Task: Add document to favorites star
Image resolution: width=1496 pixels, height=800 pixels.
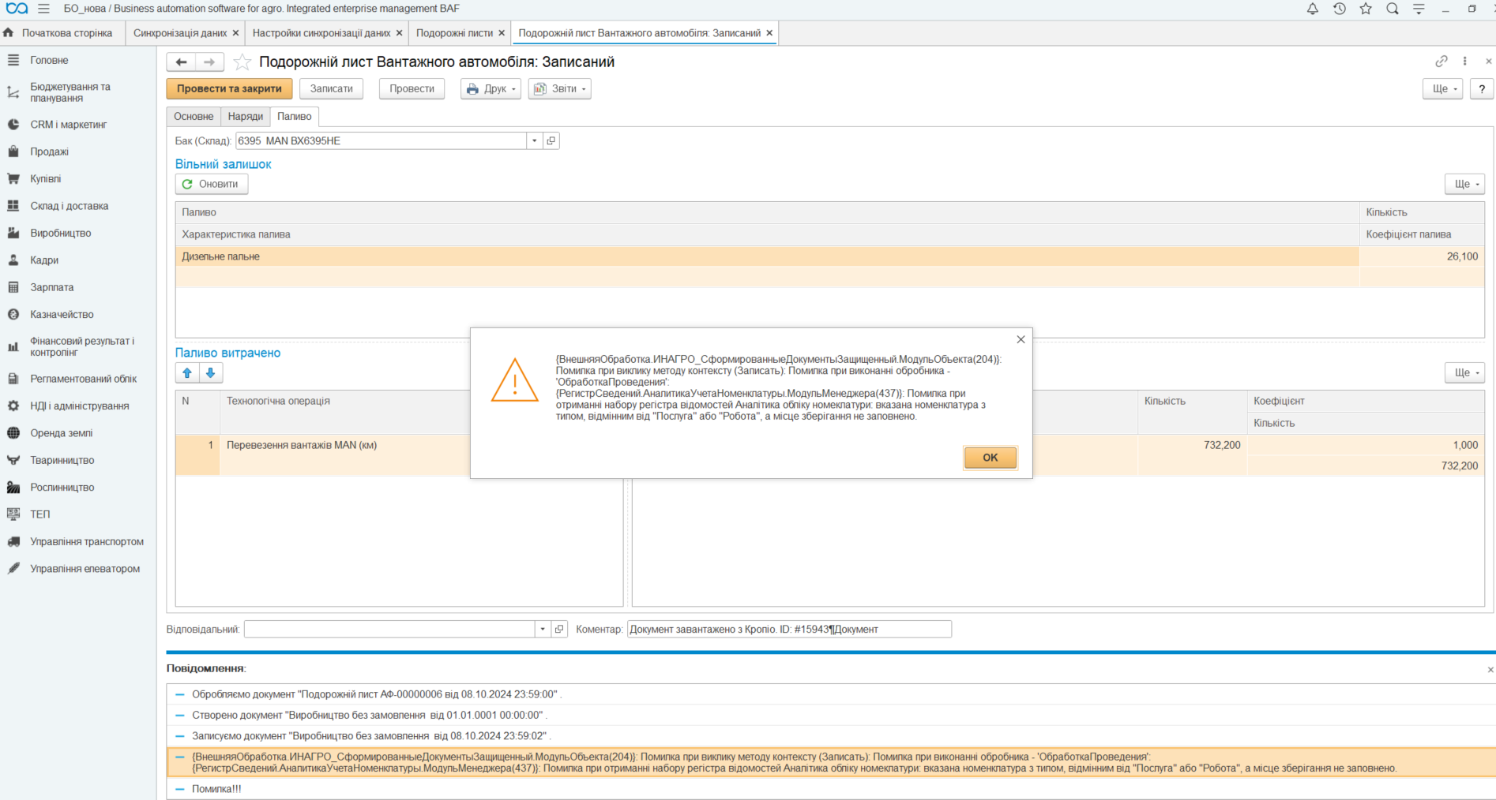Action: click(x=242, y=62)
